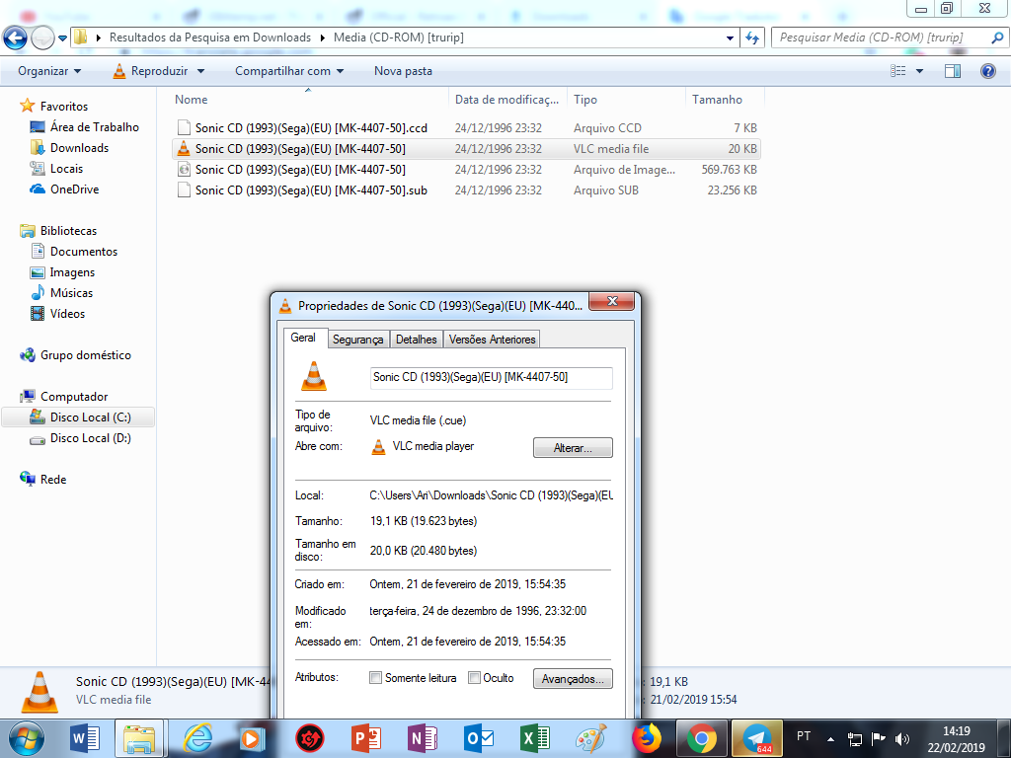The image size is (1011, 758).
Task: Open the Documentos library
Action: pos(84,252)
